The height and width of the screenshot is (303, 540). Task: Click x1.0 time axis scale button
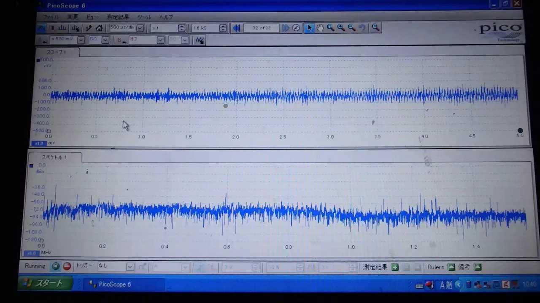pos(39,143)
